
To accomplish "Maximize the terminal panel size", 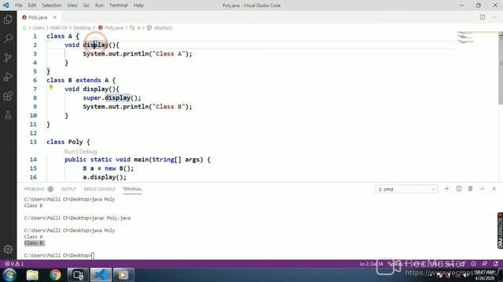I will 482,189.
